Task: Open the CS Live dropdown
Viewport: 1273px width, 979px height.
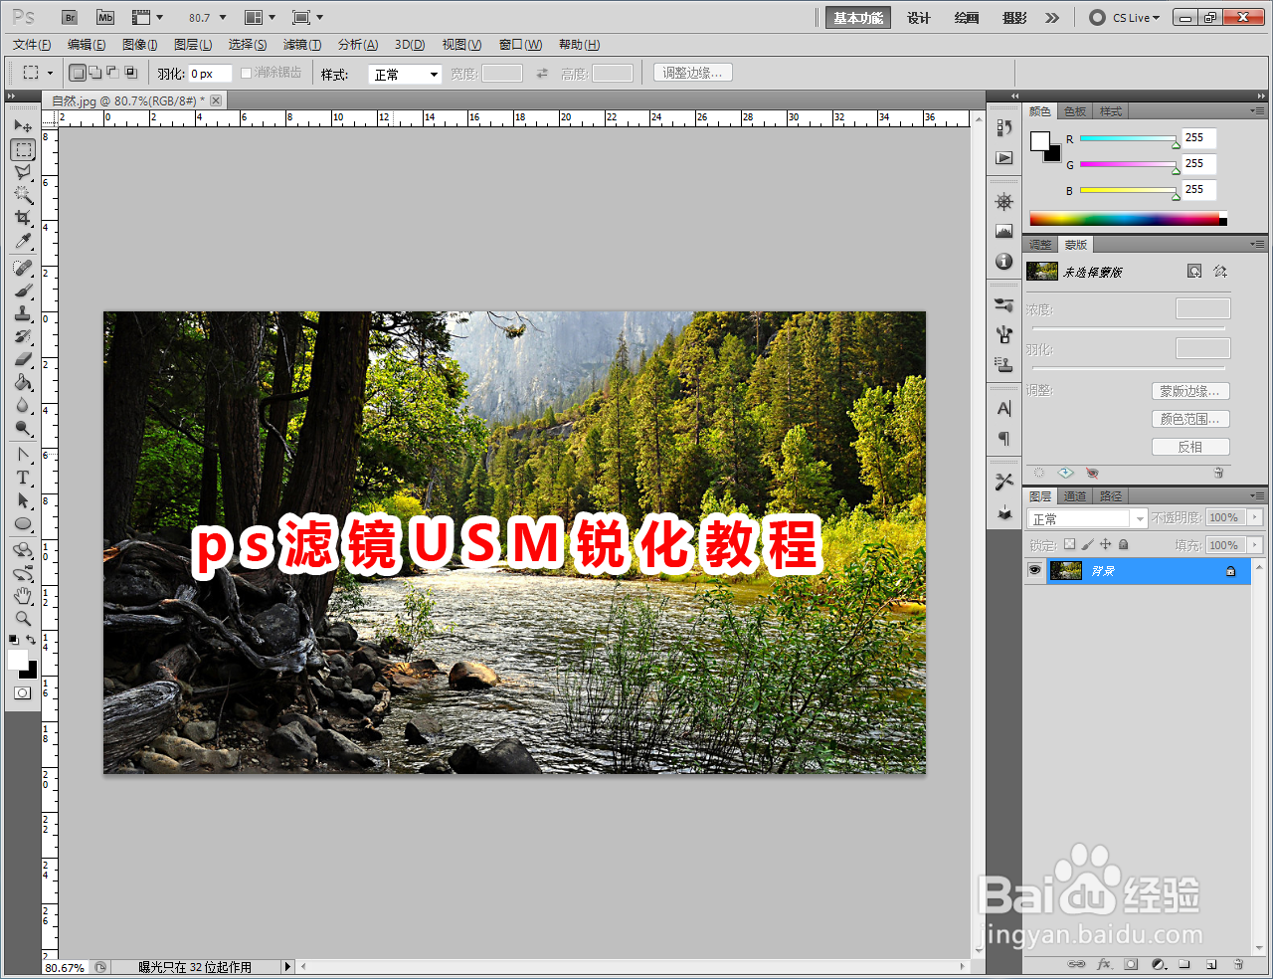Action: point(1124,16)
